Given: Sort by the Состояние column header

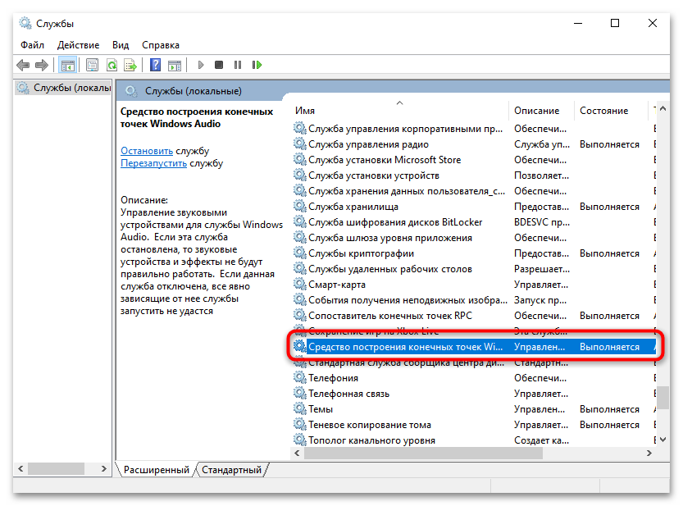Looking at the screenshot, I should point(611,111).
